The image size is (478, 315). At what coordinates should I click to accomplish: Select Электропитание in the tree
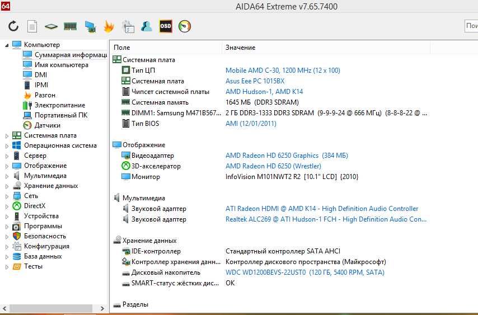point(60,105)
